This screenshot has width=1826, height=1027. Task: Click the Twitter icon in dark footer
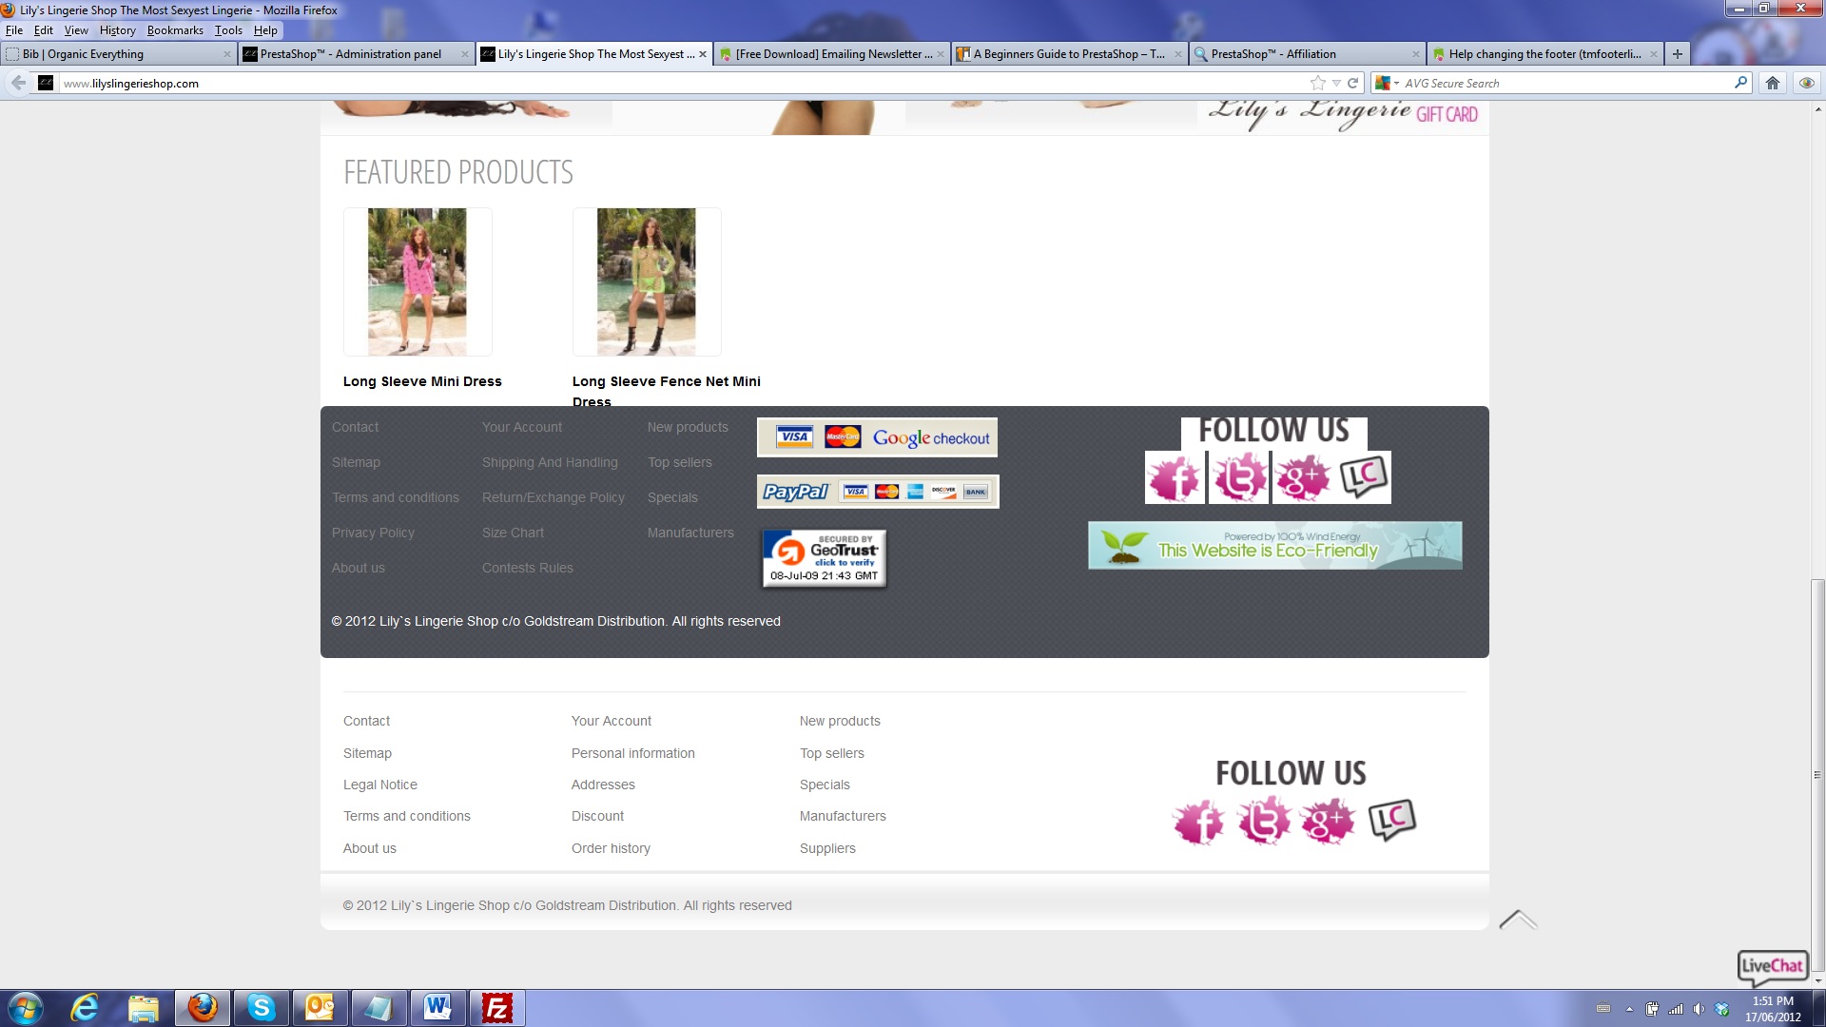coord(1238,477)
